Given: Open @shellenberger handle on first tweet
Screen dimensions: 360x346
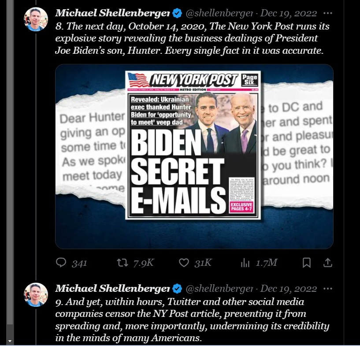Looking at the screenshot, I should [x=219, y=13].
